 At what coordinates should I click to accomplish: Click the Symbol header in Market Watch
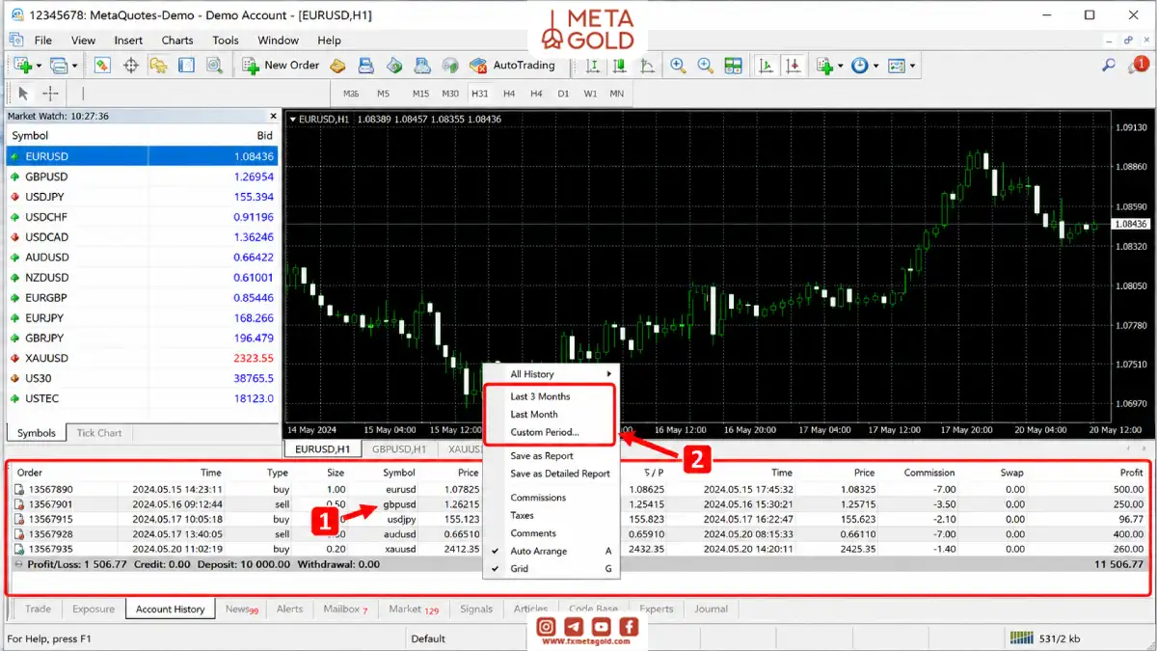click(x=30, y=136)
